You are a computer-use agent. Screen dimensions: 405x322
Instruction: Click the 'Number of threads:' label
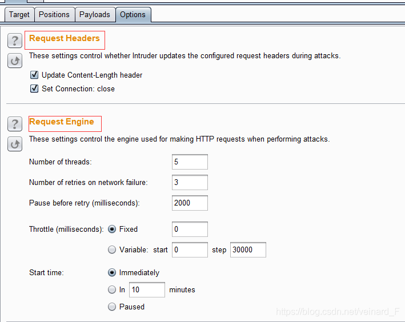click(61, 162)
